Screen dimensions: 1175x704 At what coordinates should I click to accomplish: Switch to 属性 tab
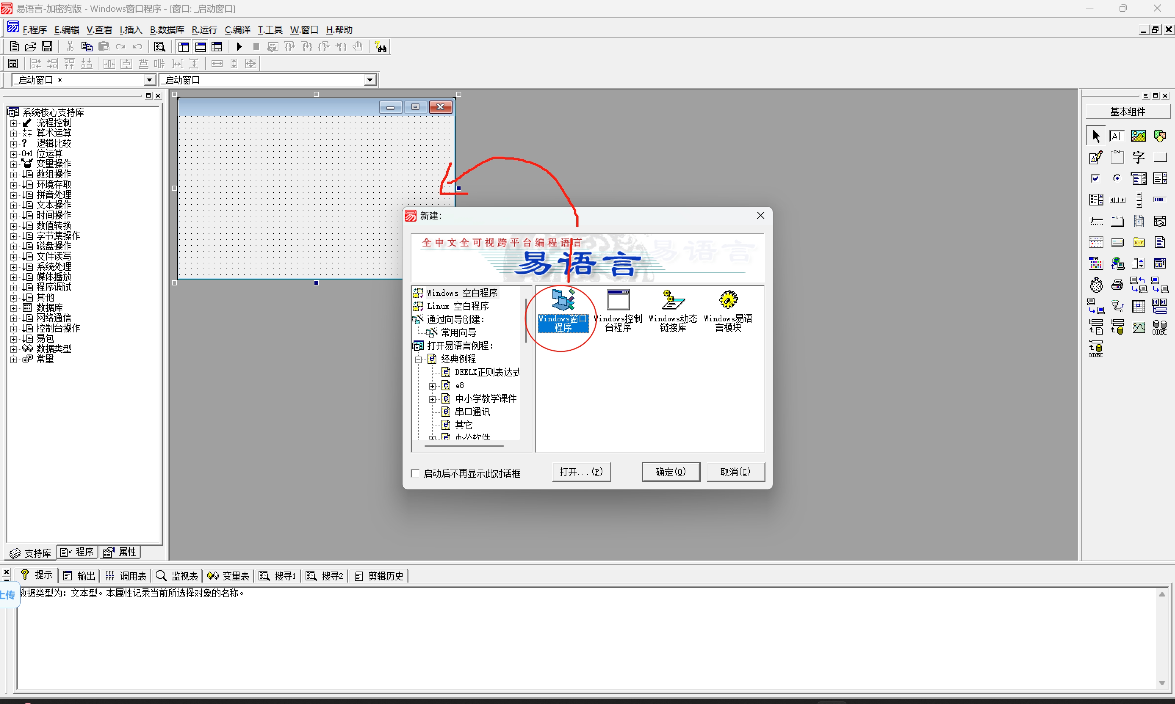pyautogui.click(x=120, y=552)
